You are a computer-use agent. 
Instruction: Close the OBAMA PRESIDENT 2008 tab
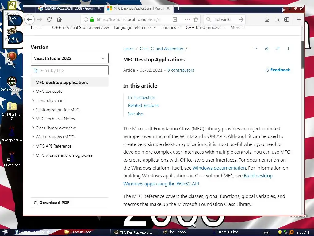(x=99, y=8)
